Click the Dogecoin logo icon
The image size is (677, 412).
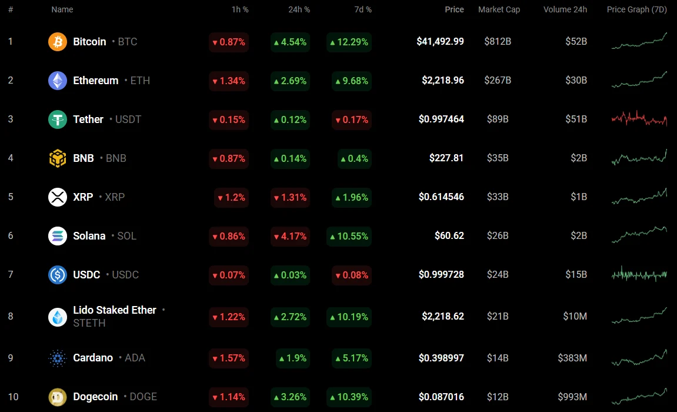tap(58, 397)
